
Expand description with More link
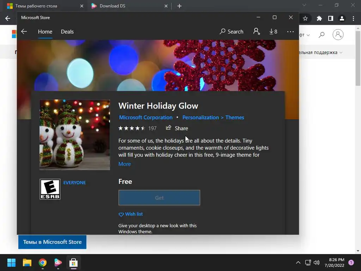click(124, 164)
